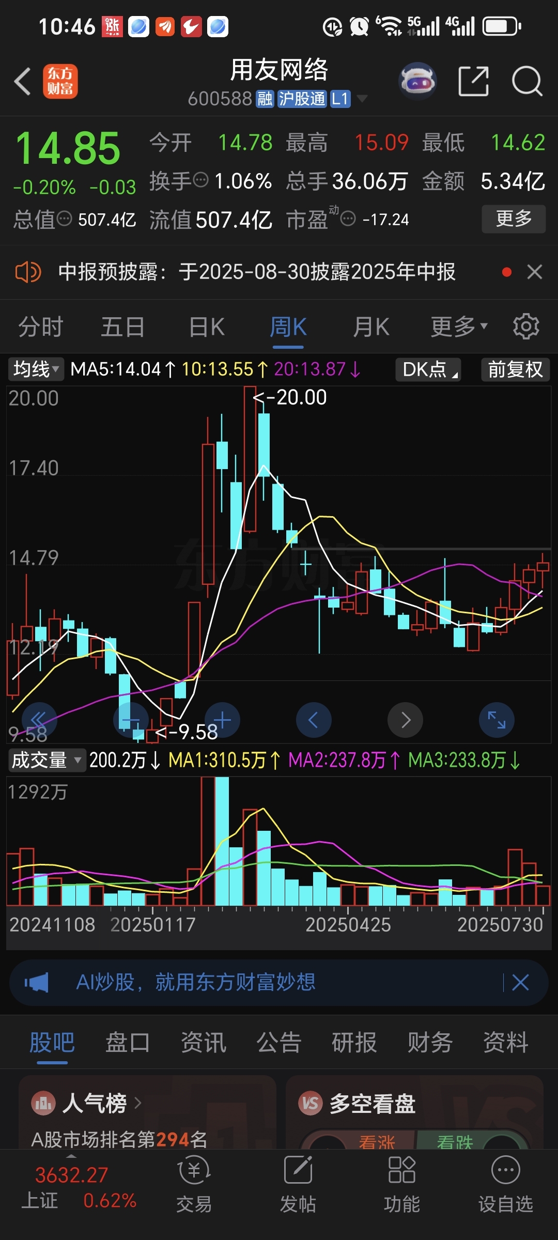Tap current price 14.85
The image size is (558, 1240).
point(68,148)
